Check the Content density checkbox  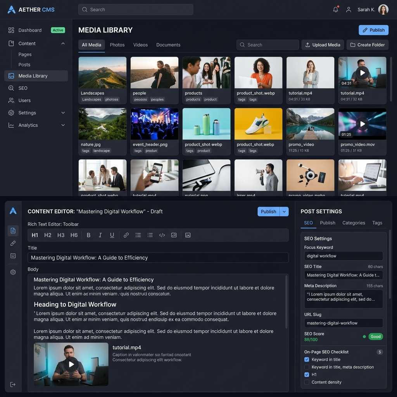click(x=307, y=382)
